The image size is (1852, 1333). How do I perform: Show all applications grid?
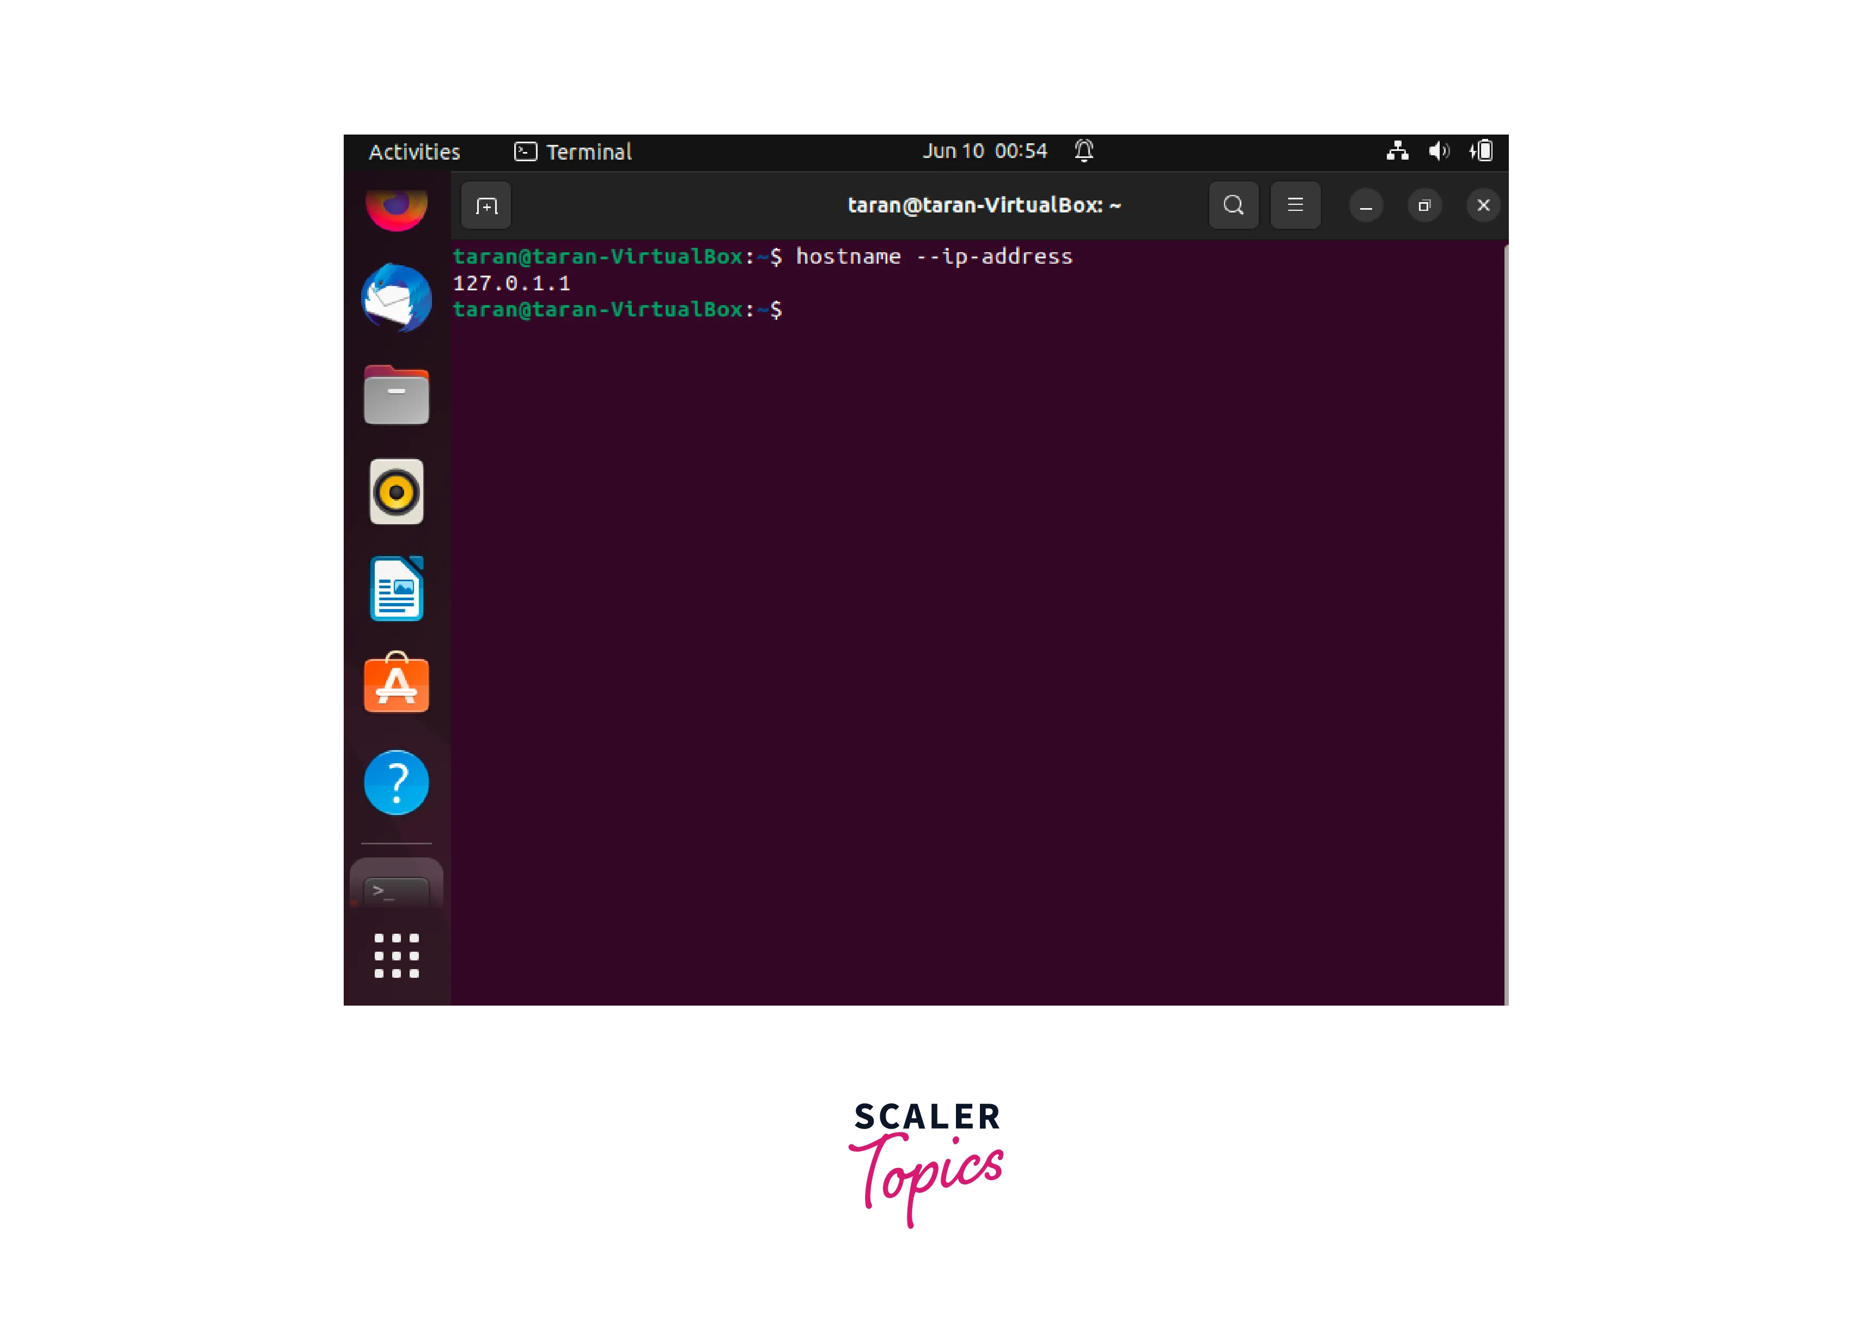[396, 955]
